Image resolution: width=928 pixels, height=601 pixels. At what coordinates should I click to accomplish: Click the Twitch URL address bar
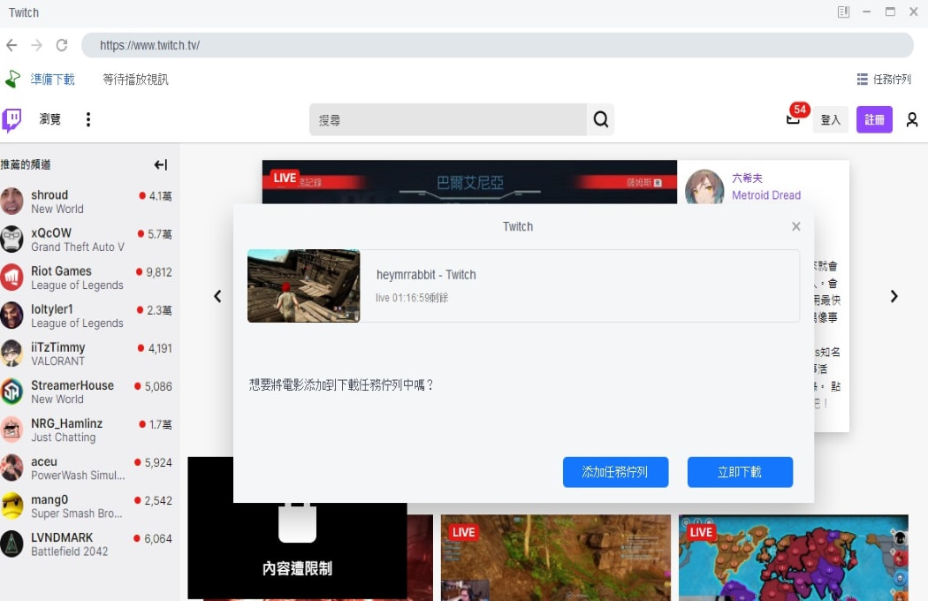497,45
